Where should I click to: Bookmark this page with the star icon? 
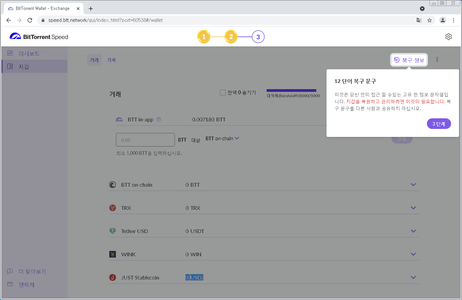click(430, 20)
